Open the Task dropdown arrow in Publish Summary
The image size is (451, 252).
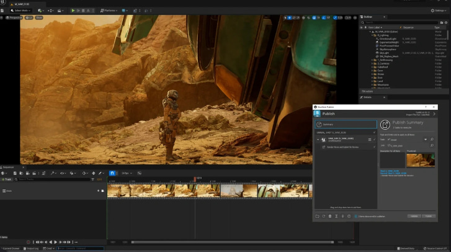(x=426, y=140)
